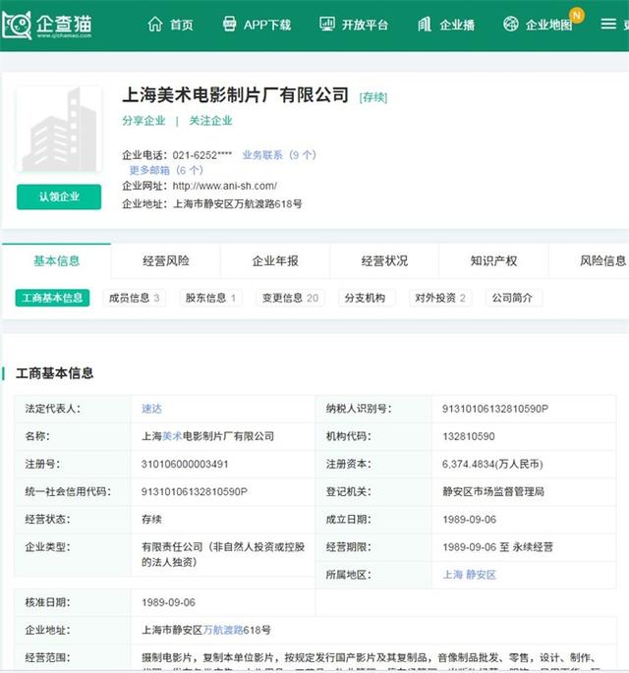Viewport: 629px width, 673px height.
Task: Click 成立日期 value 1989-09-06
Action: (469, 520)
